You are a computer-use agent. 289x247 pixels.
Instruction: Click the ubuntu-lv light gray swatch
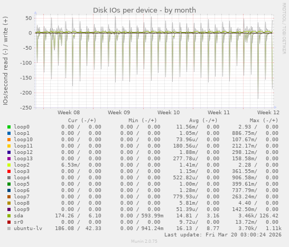[x=9, y=228]
